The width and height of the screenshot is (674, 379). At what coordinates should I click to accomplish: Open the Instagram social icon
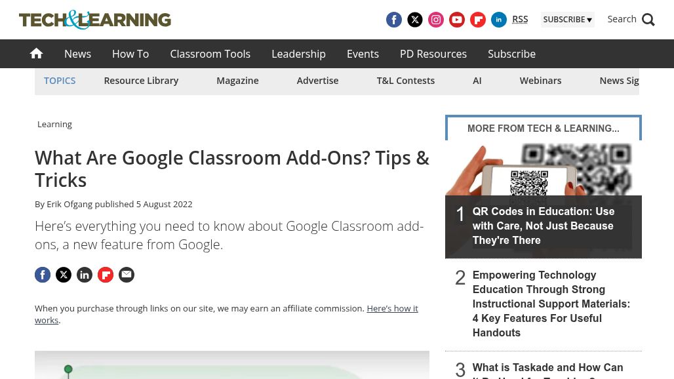point(435,20)
